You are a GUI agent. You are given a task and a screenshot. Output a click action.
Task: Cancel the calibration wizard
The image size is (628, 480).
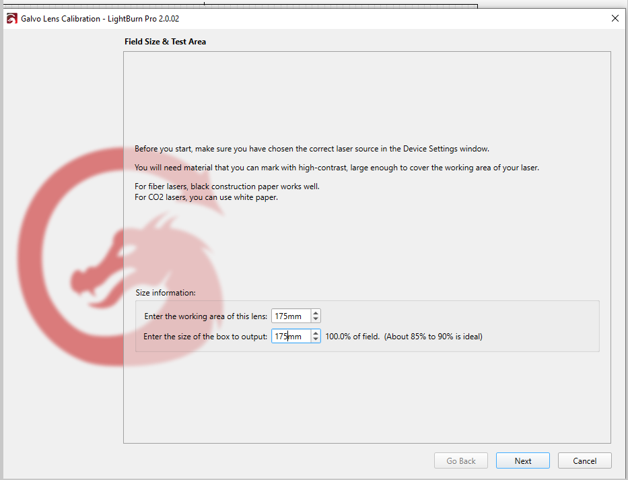584,461
